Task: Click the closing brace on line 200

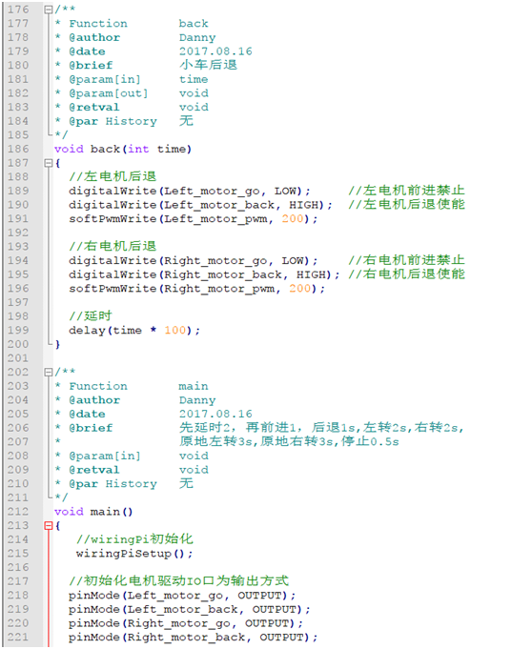Action: pos(57,344)
